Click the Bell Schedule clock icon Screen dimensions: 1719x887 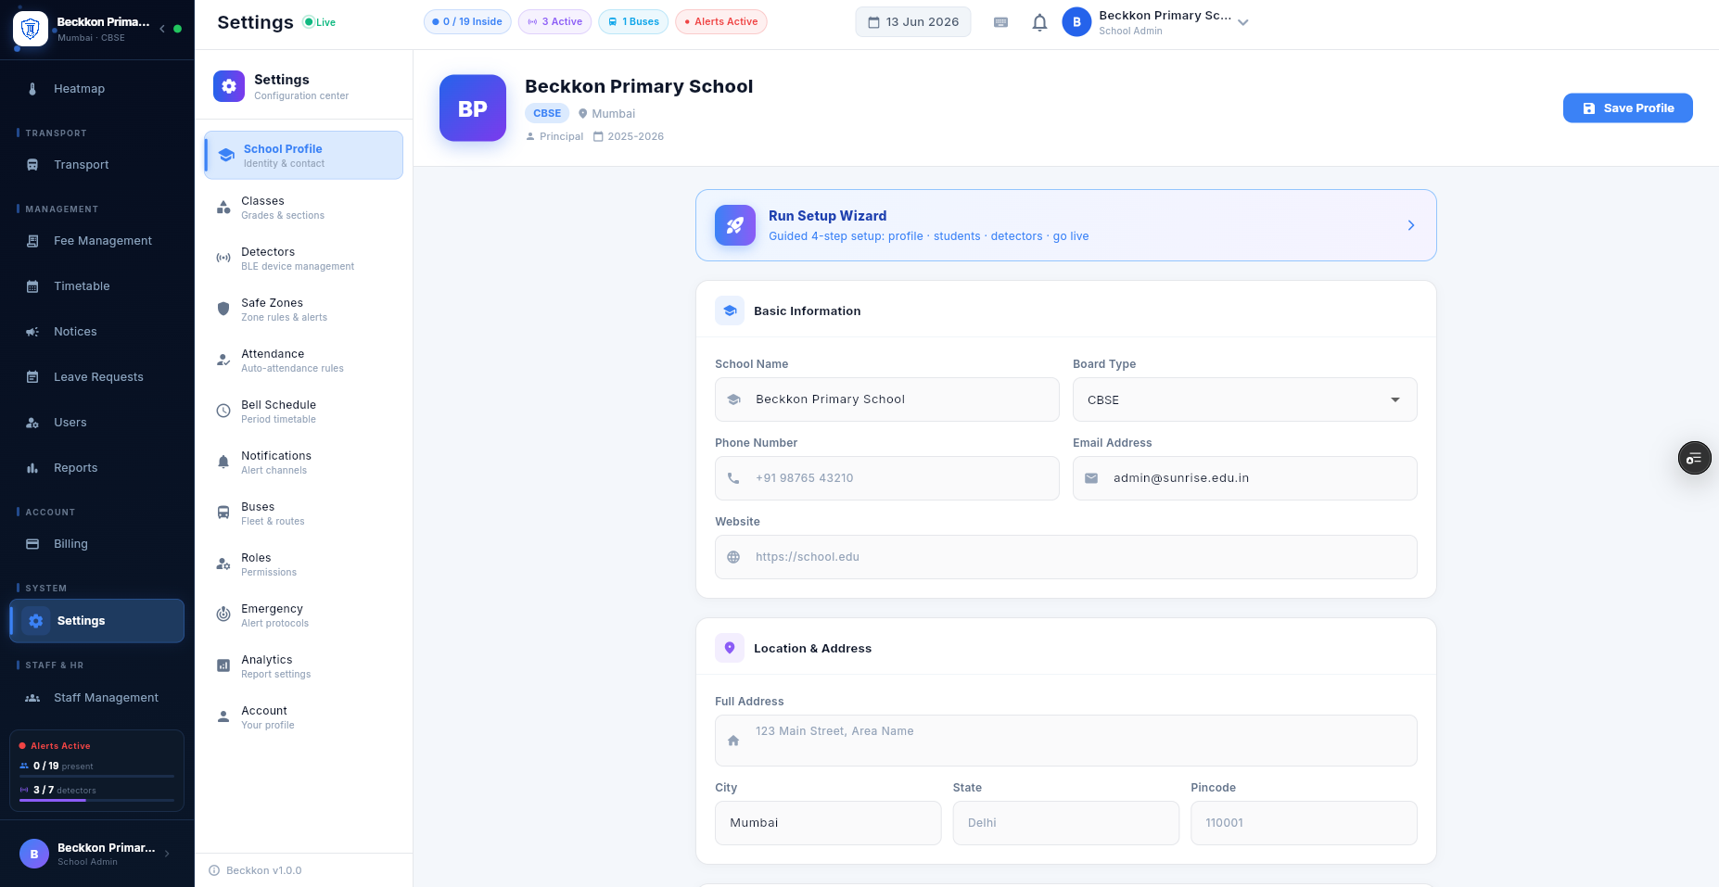click(223, 412)
